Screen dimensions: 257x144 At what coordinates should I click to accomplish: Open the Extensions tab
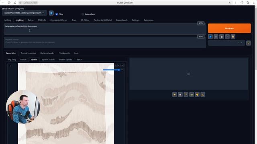pos(149,20)
